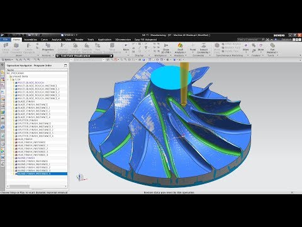Switch to the Assemblies tab
The height and width of the screenshot is (227, 302).
(30, 40)
